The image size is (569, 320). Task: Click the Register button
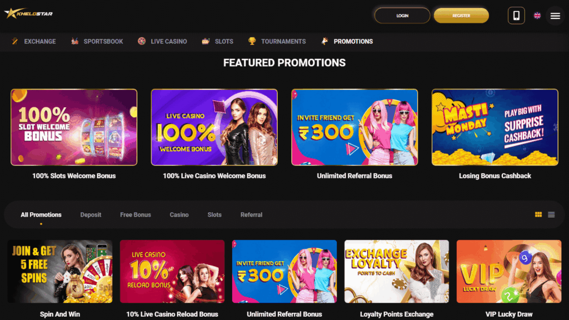point(461,16)
